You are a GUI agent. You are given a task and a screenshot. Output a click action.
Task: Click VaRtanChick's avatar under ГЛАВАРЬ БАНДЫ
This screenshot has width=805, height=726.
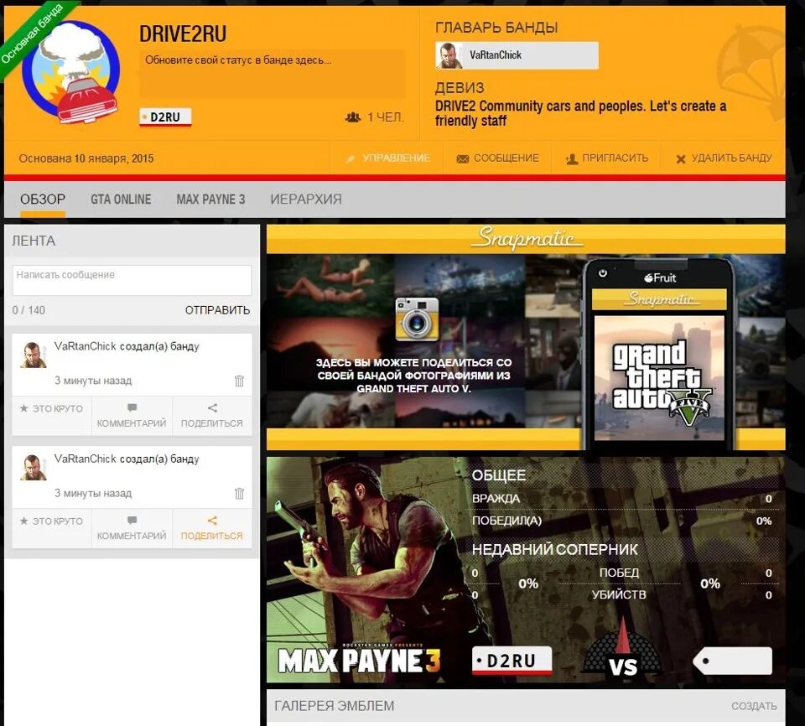pyautogui.click(x=449, y=55)
